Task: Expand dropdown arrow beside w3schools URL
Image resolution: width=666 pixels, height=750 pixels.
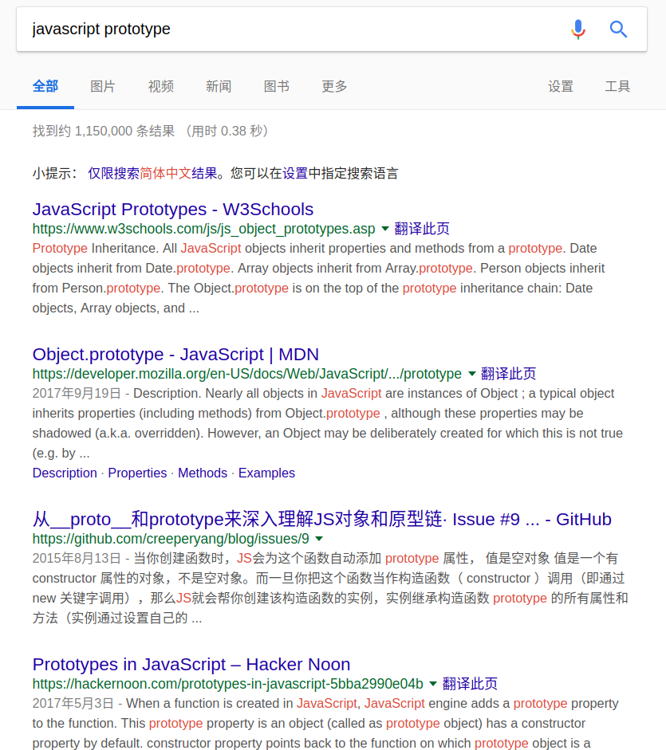Action: click(x=385, y=229)
